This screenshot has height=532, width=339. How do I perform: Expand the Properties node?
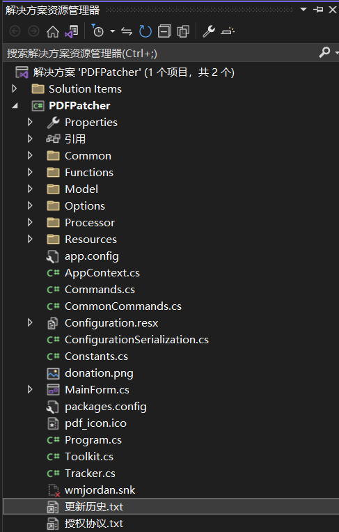pyautogui.click(x=30, y=122)
